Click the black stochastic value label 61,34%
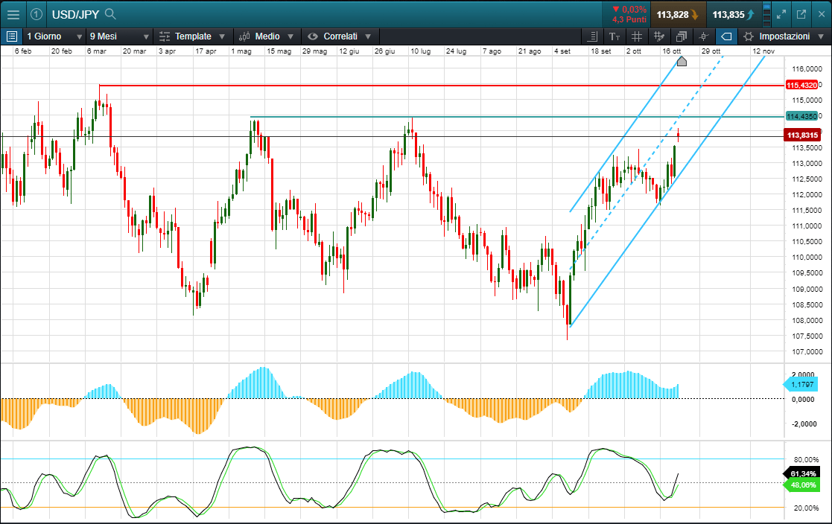 [802, 473]
